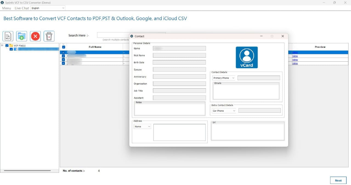Image resolution: width=351 pixels, height=185 pixels.
Task: Click the Spouse field
Action: pos(179,70)
